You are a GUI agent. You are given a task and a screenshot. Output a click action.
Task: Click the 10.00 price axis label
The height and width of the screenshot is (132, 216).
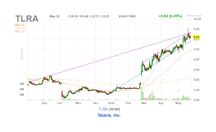(x=197, y=19)
